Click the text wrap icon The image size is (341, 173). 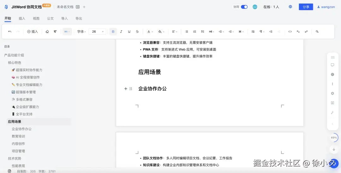coord(253,32)
